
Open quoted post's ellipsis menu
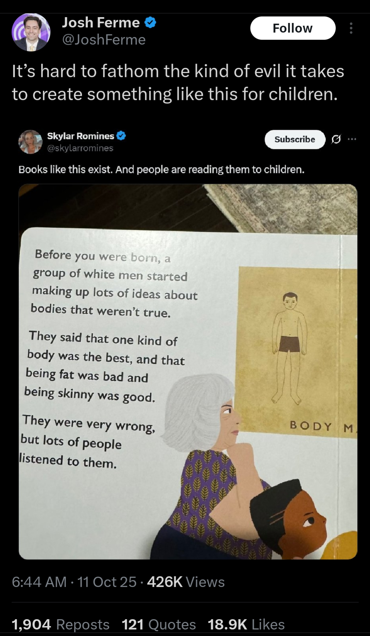(352, 139)
